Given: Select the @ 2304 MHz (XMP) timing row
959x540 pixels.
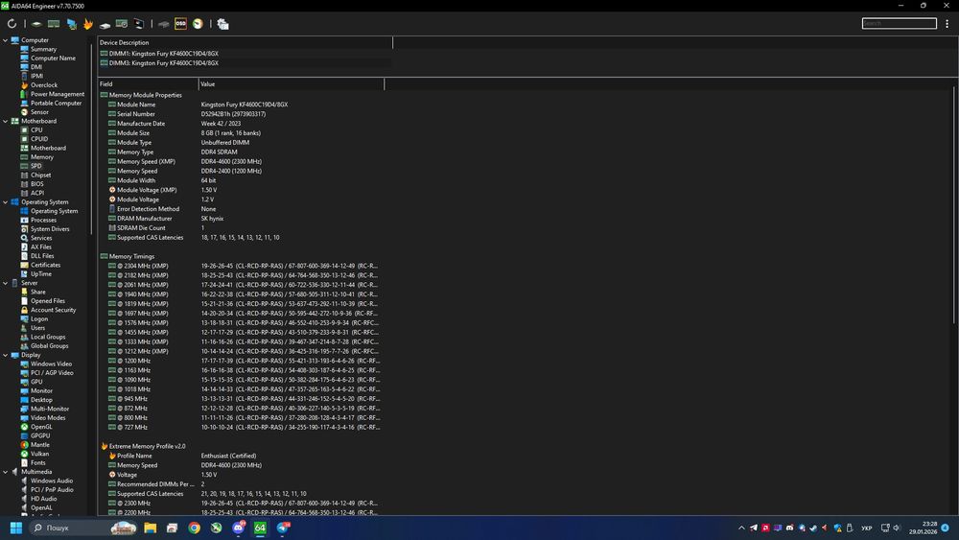Looking at the screenshot, I should [242, 266].
